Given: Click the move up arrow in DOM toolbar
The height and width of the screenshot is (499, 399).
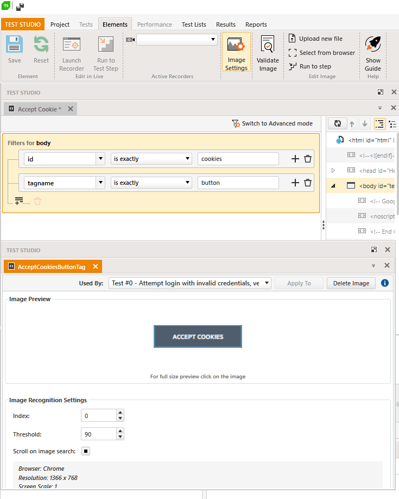Looking at the screenshot, I should tap(352, 124).
